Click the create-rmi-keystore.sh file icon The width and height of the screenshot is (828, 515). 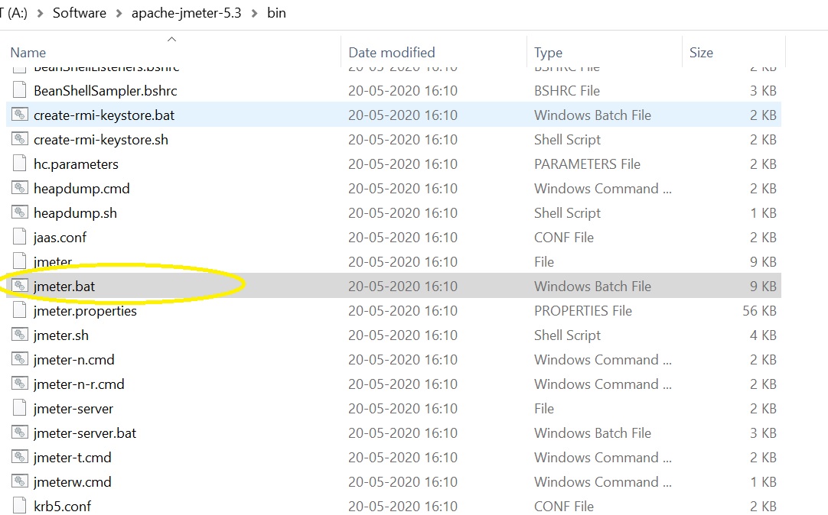[x=20, y=139]
